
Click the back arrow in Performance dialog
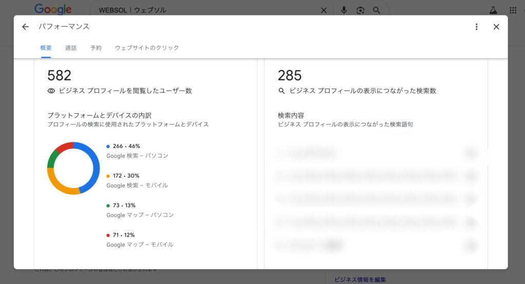(25, 27)
